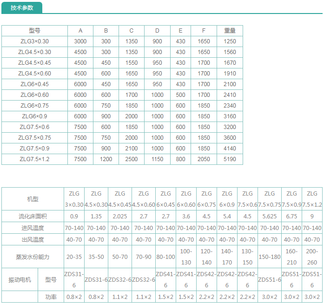Click model name ZLG6×0.60 in the first table

point(34,95)
